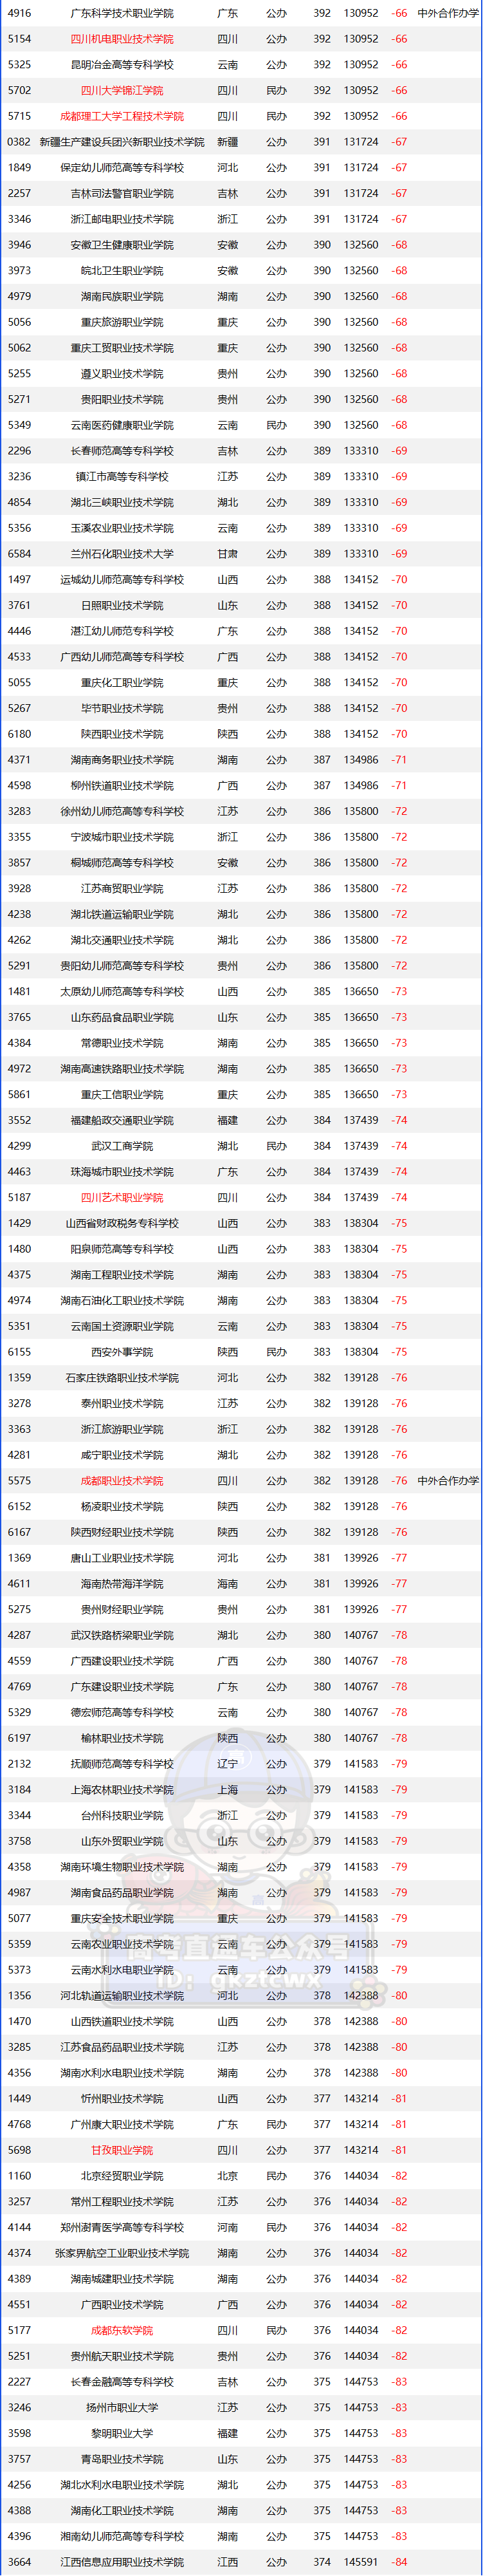Select school name 皖北卫生职业学院
Screen dimensions: 483x2576
122,270
